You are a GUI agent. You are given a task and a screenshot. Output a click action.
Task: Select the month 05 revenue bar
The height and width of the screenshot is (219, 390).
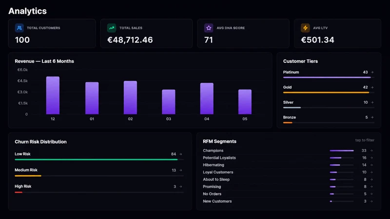point(245,102)
